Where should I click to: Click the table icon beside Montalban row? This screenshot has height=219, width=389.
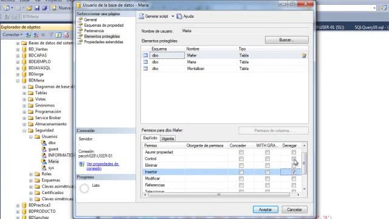click(x=146, y=69)
